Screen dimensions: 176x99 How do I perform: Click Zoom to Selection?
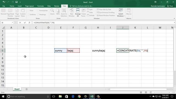[64, 13]
